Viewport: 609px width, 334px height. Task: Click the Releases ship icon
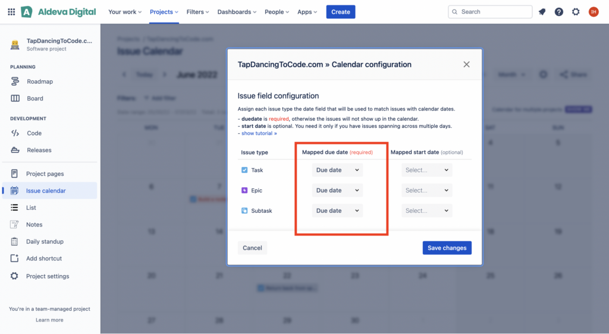(15, 150)
